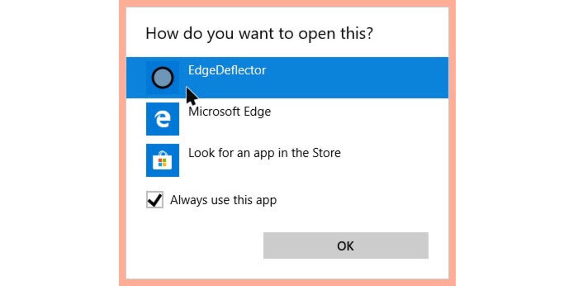This screenshot has width=578, height=286.
Task: Click the 'Always use this app' label text
Action: pos(223,200)
